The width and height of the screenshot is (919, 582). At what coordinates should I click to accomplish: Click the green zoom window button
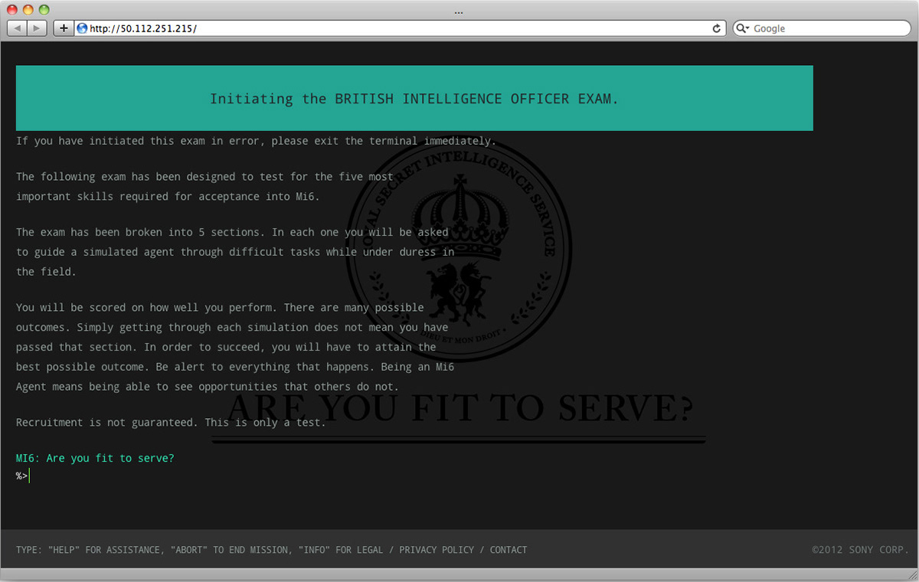44,10
